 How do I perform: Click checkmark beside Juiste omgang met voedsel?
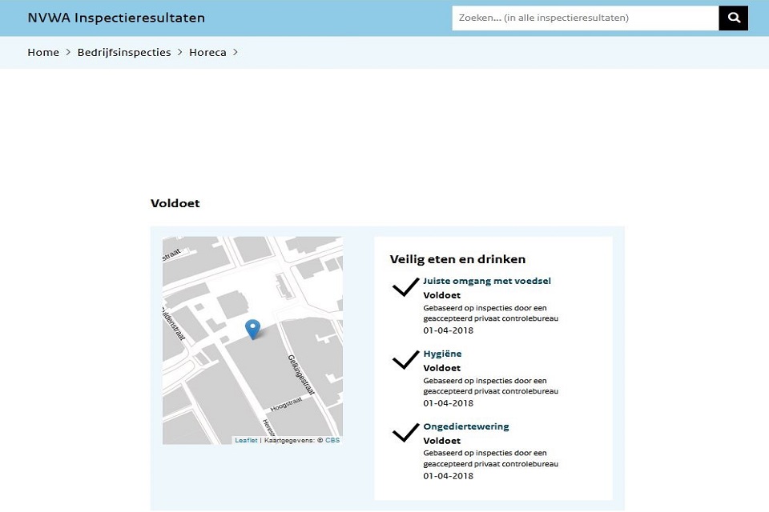tap(406, 286)
